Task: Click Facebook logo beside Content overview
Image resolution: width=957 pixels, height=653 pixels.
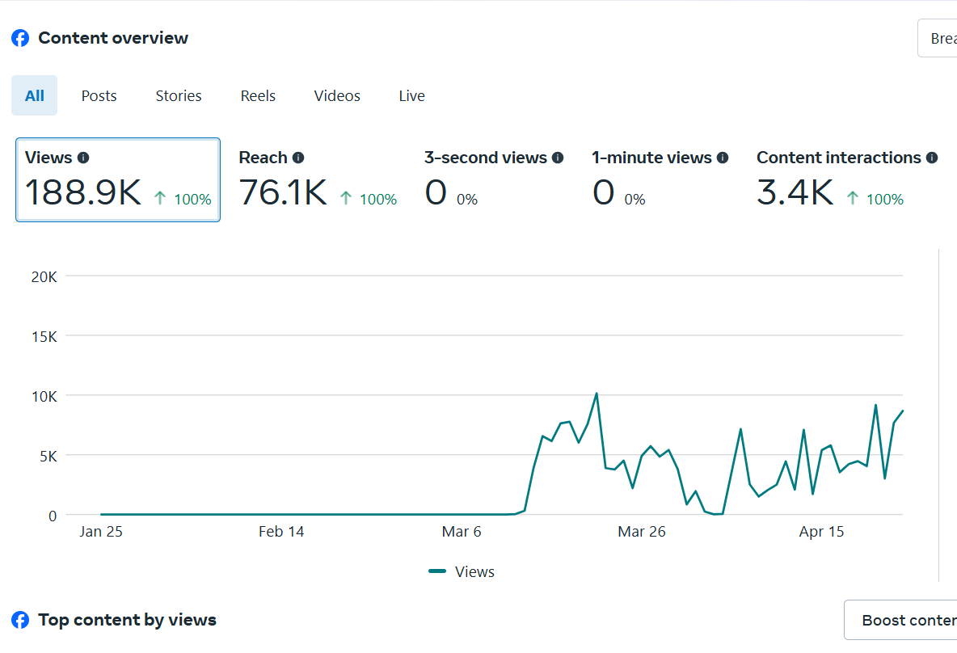Action: point(20,38)
